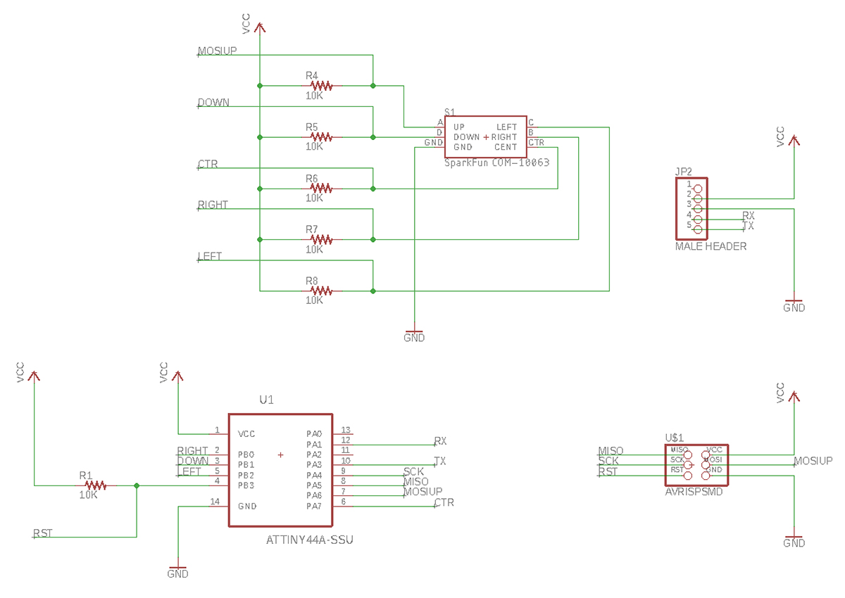
Task: Click the GND symbol below the S1 joystick
Action: (415, 331)
